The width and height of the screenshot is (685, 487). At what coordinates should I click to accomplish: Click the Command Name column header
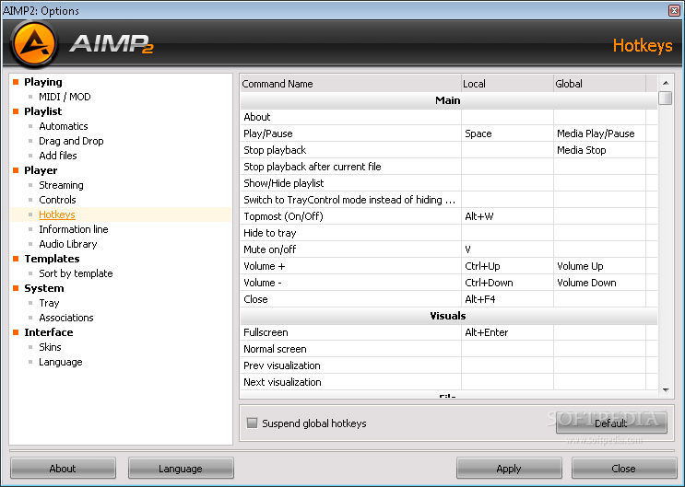(x=351, y=84)
